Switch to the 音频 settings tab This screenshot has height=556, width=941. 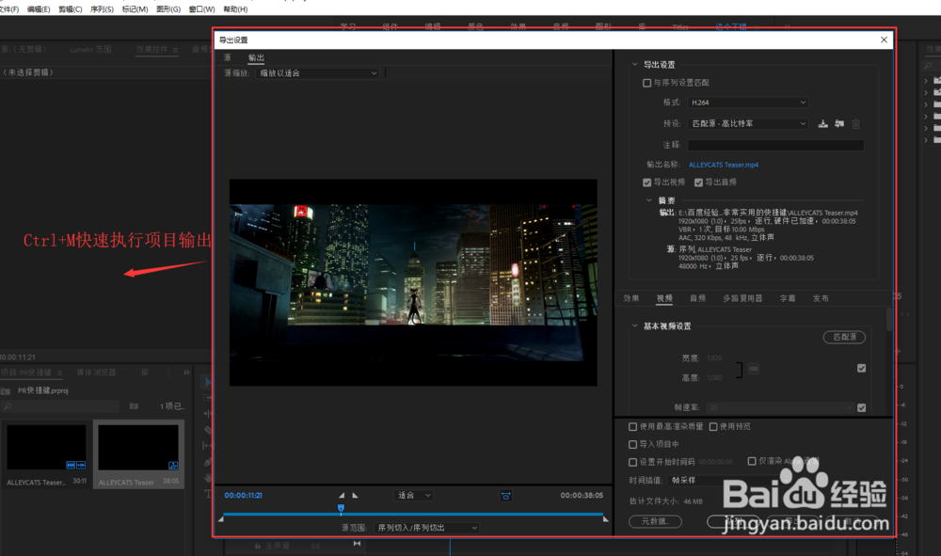pyautogui.click(x=698, y=298)
